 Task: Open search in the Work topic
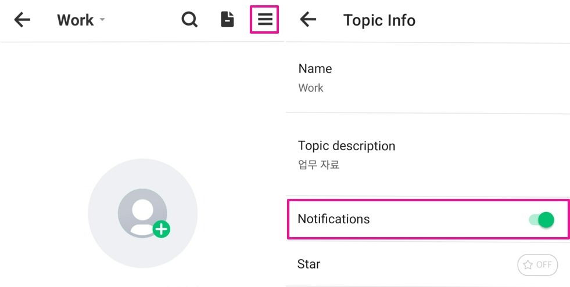189,20
